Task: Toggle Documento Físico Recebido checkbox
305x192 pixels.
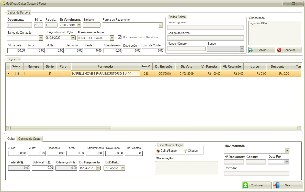Action: coord(120,37)
